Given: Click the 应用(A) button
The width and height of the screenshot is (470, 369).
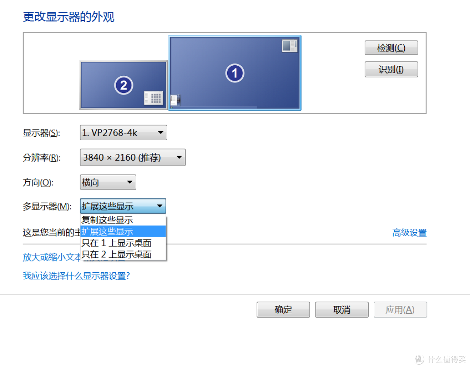Looking at the screenshot, I should tap(400, 310).
